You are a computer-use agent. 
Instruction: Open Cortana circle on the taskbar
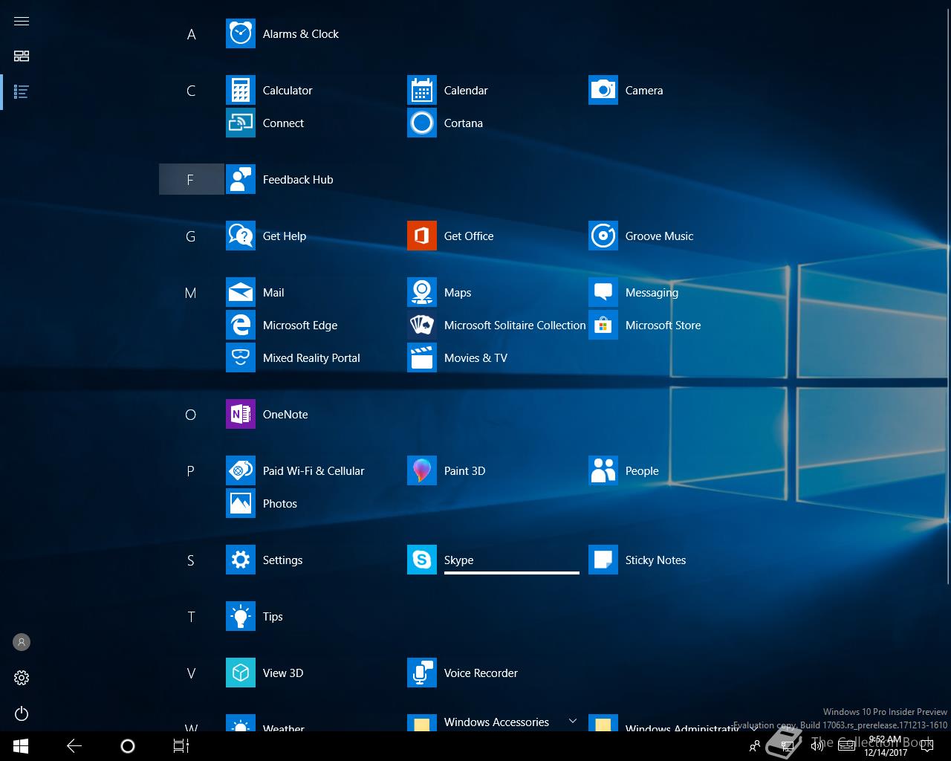tap(128, 746)
